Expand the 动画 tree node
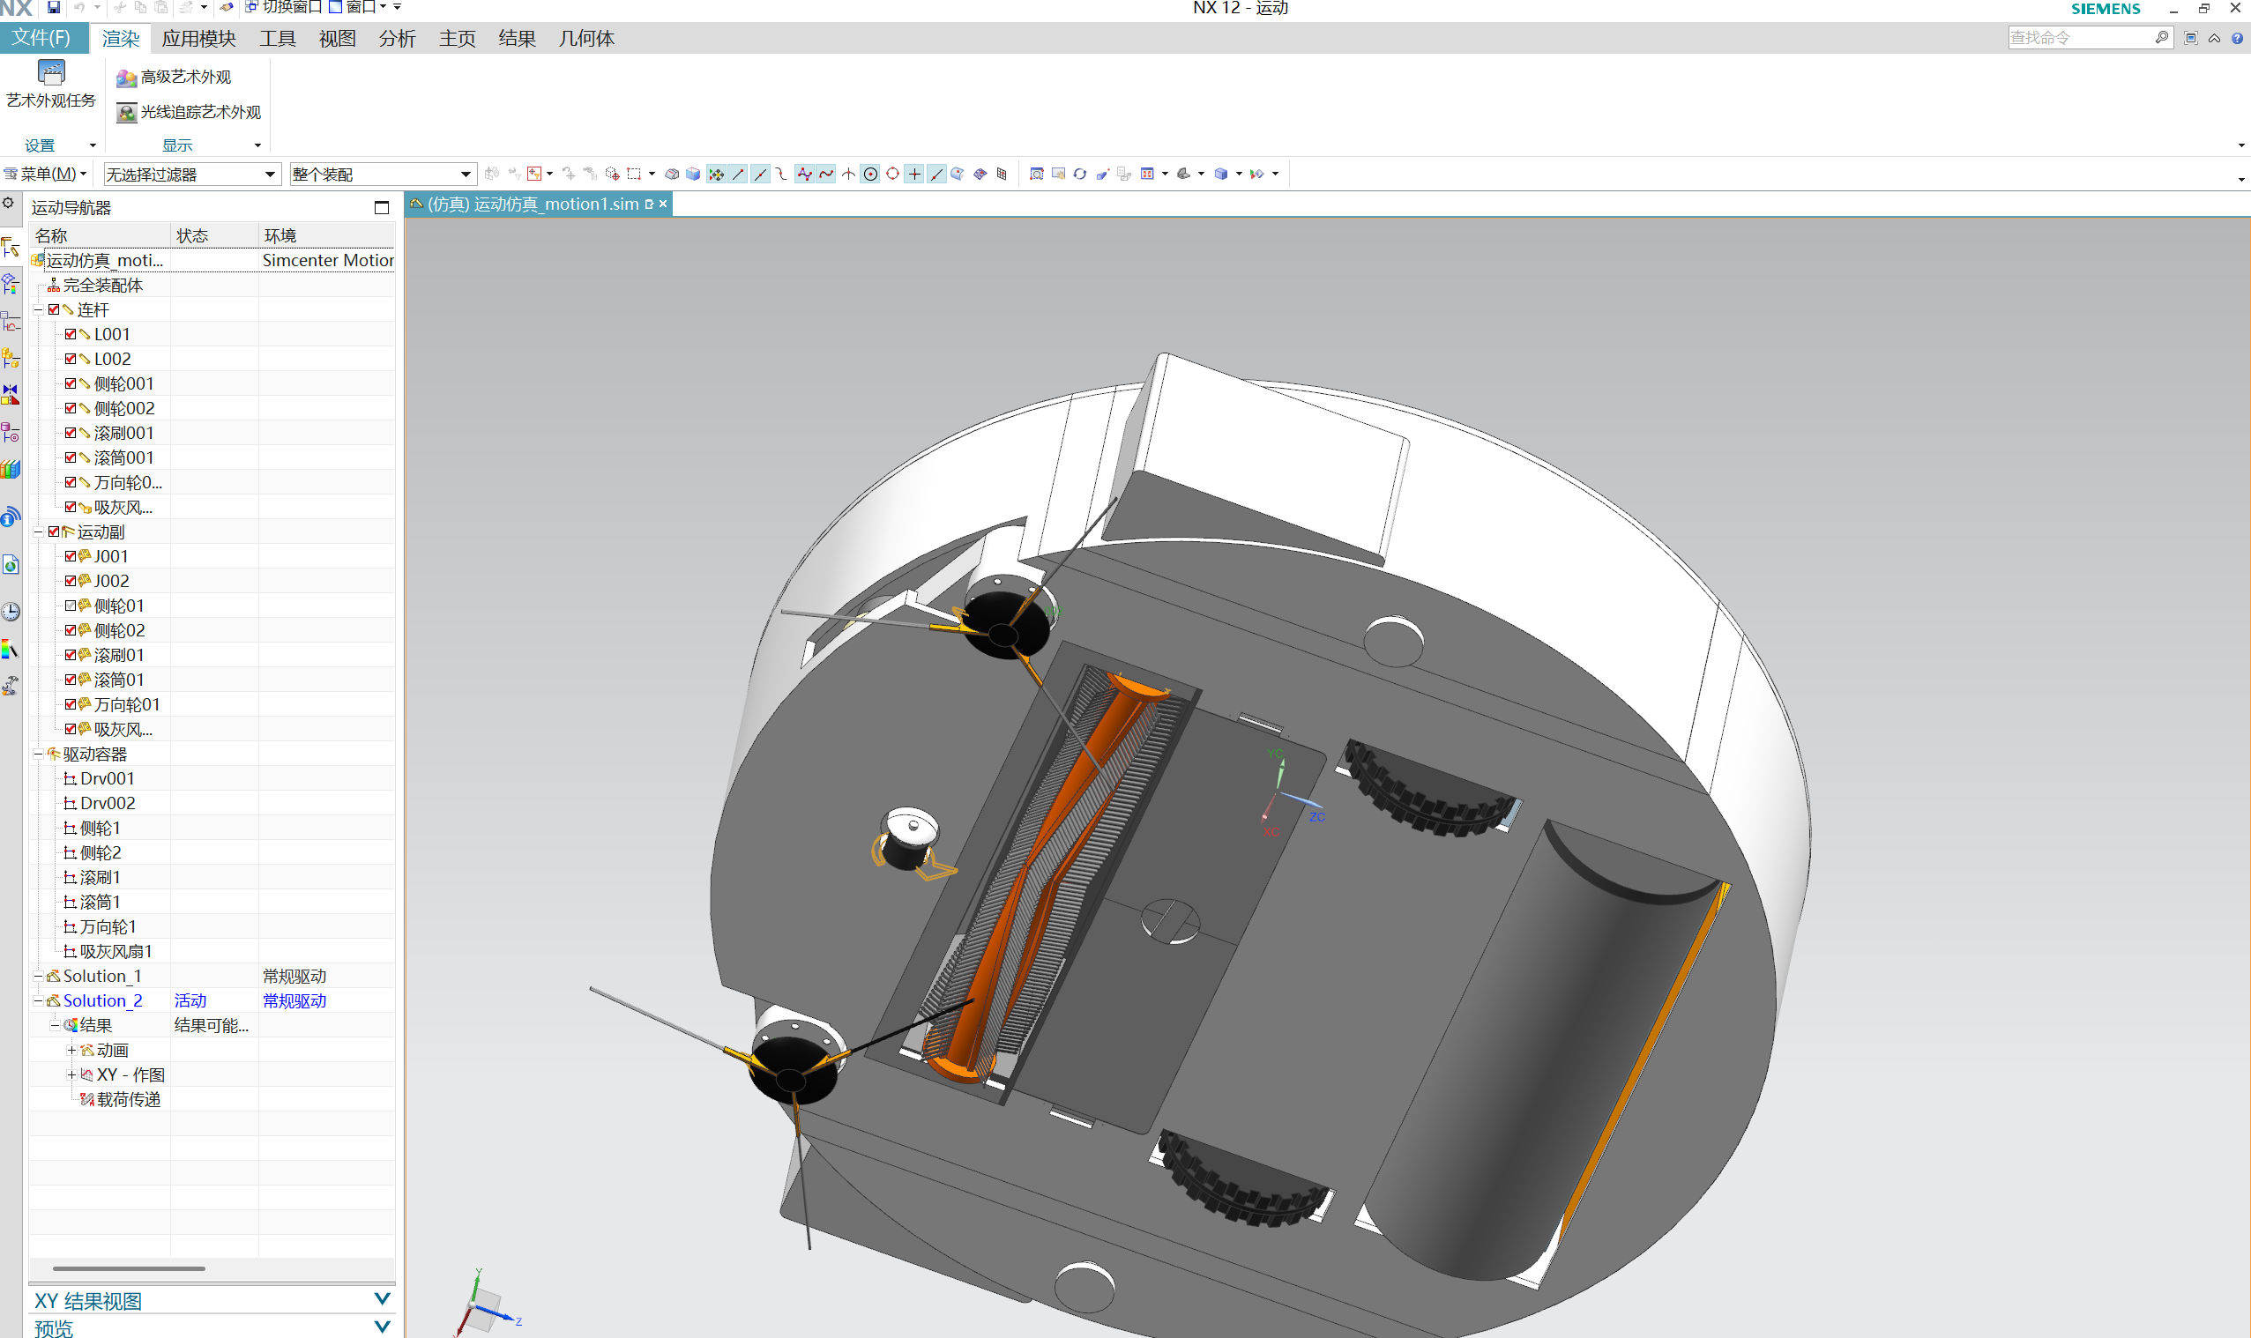The image size is (2251, 1338). [x=71, y=1050]
